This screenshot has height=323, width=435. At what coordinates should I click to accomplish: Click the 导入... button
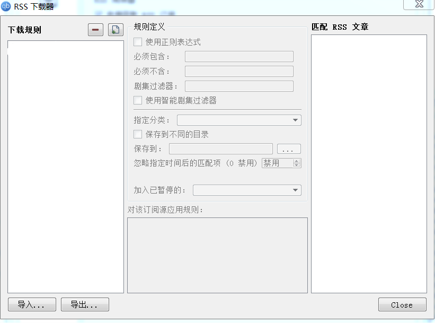tap(32, 304)
